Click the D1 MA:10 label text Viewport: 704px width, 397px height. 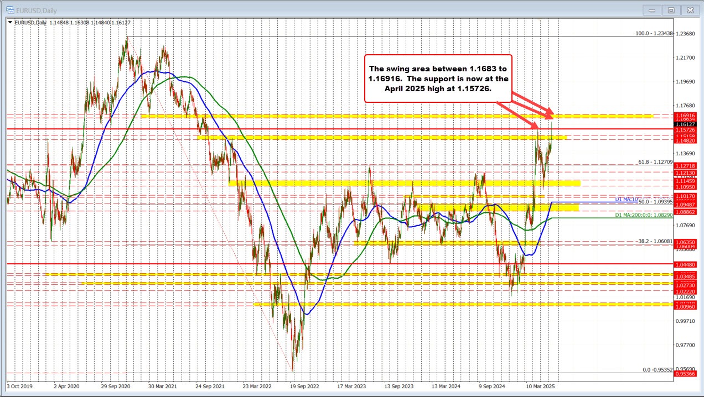(x=627, y=198)
